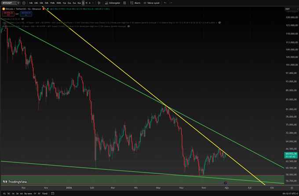Switch to the 4sa interval
The height and width of the screenshot is (196, 299).
click(79, 3)
